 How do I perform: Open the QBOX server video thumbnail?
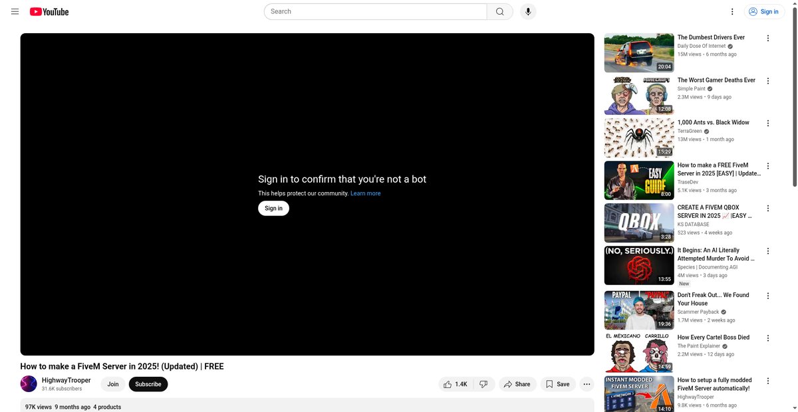pos(639,223)
